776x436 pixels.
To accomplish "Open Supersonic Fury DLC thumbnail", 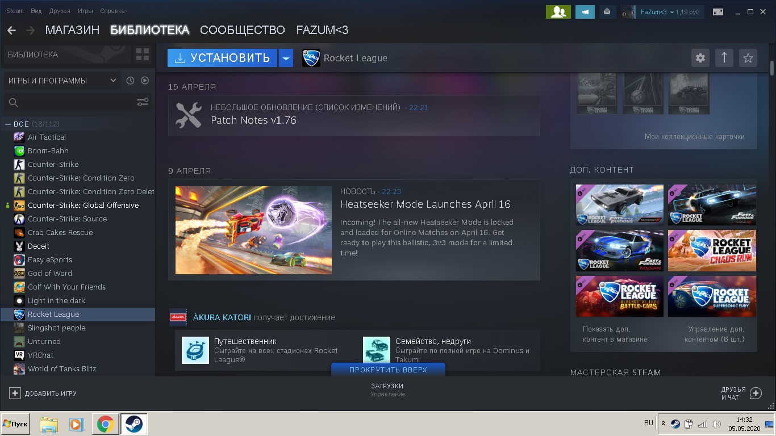I will [x=712, y=296].
